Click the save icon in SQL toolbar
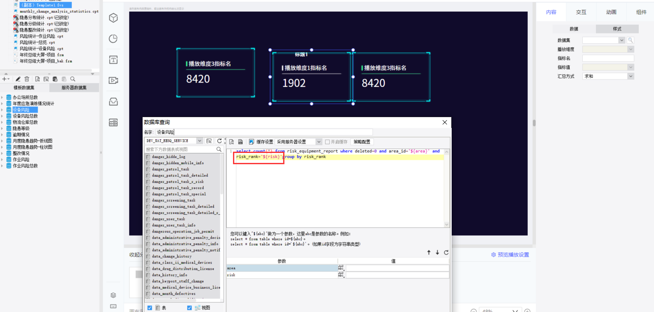 pyautogui.click(x=240, y=142)
